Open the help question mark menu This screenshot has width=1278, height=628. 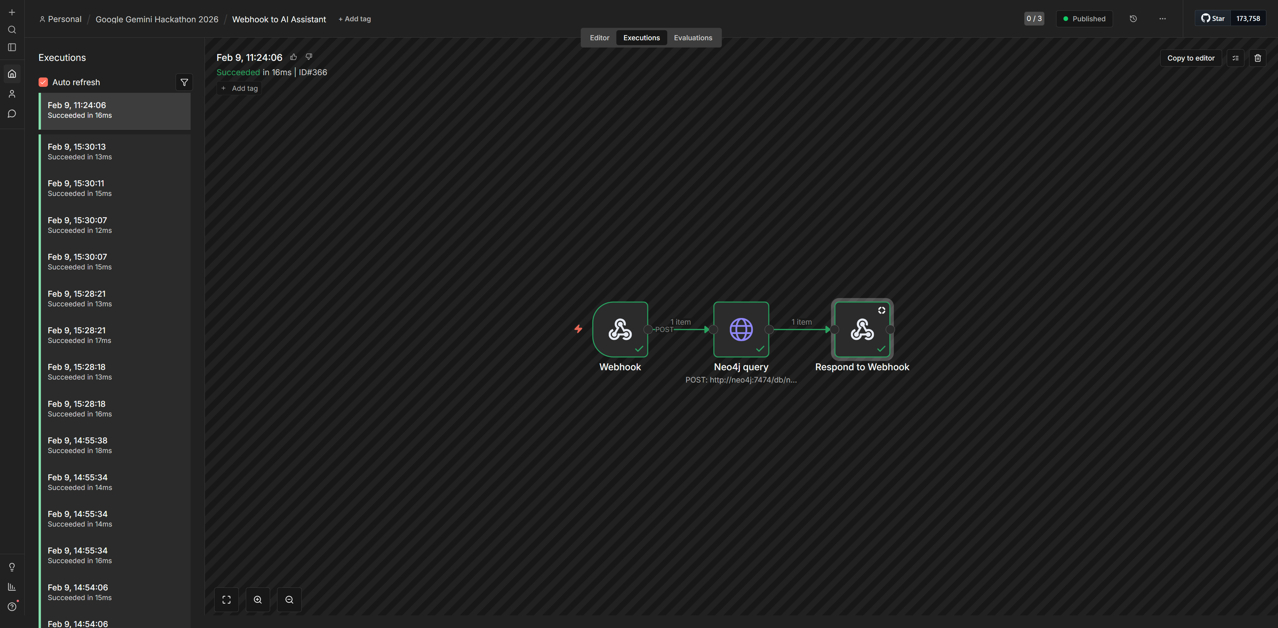pos(12,607)
